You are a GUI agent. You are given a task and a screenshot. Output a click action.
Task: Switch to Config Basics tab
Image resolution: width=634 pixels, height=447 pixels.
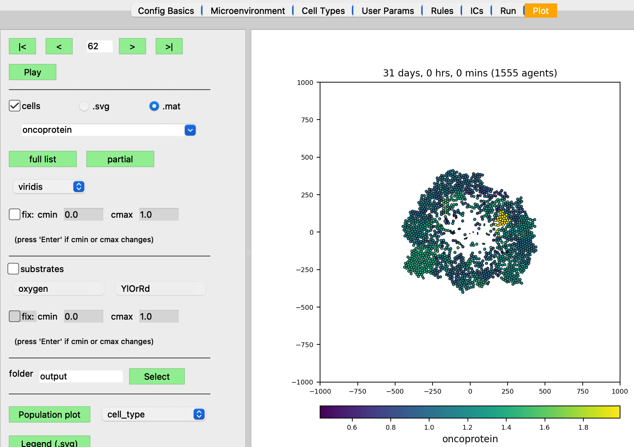pos(166,11)
